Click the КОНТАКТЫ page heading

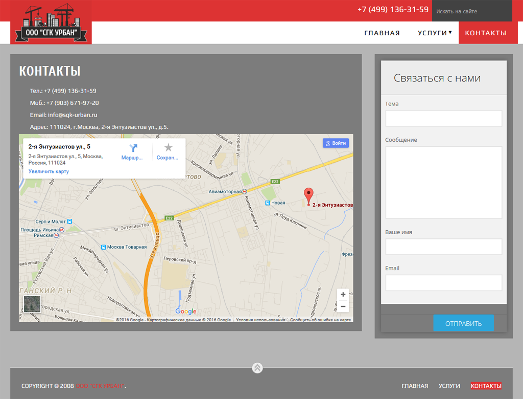pos(50,71)
